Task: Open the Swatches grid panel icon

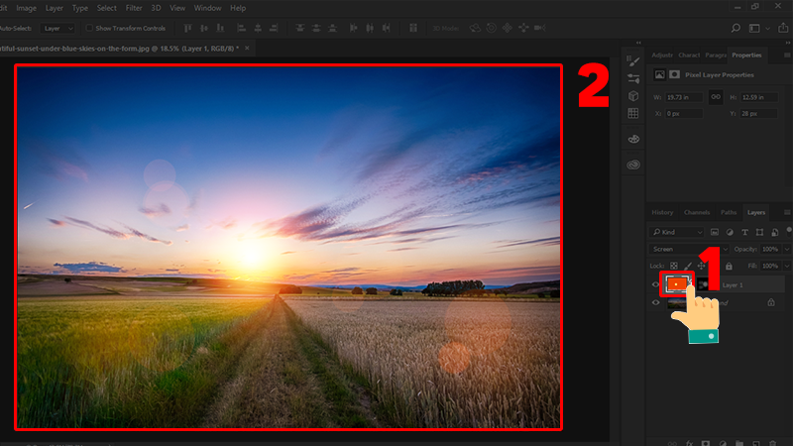Action: click(633, 113)
